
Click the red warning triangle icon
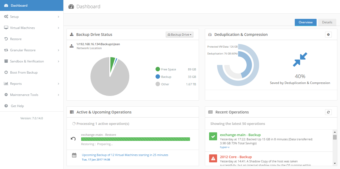[x=213, y=159]
